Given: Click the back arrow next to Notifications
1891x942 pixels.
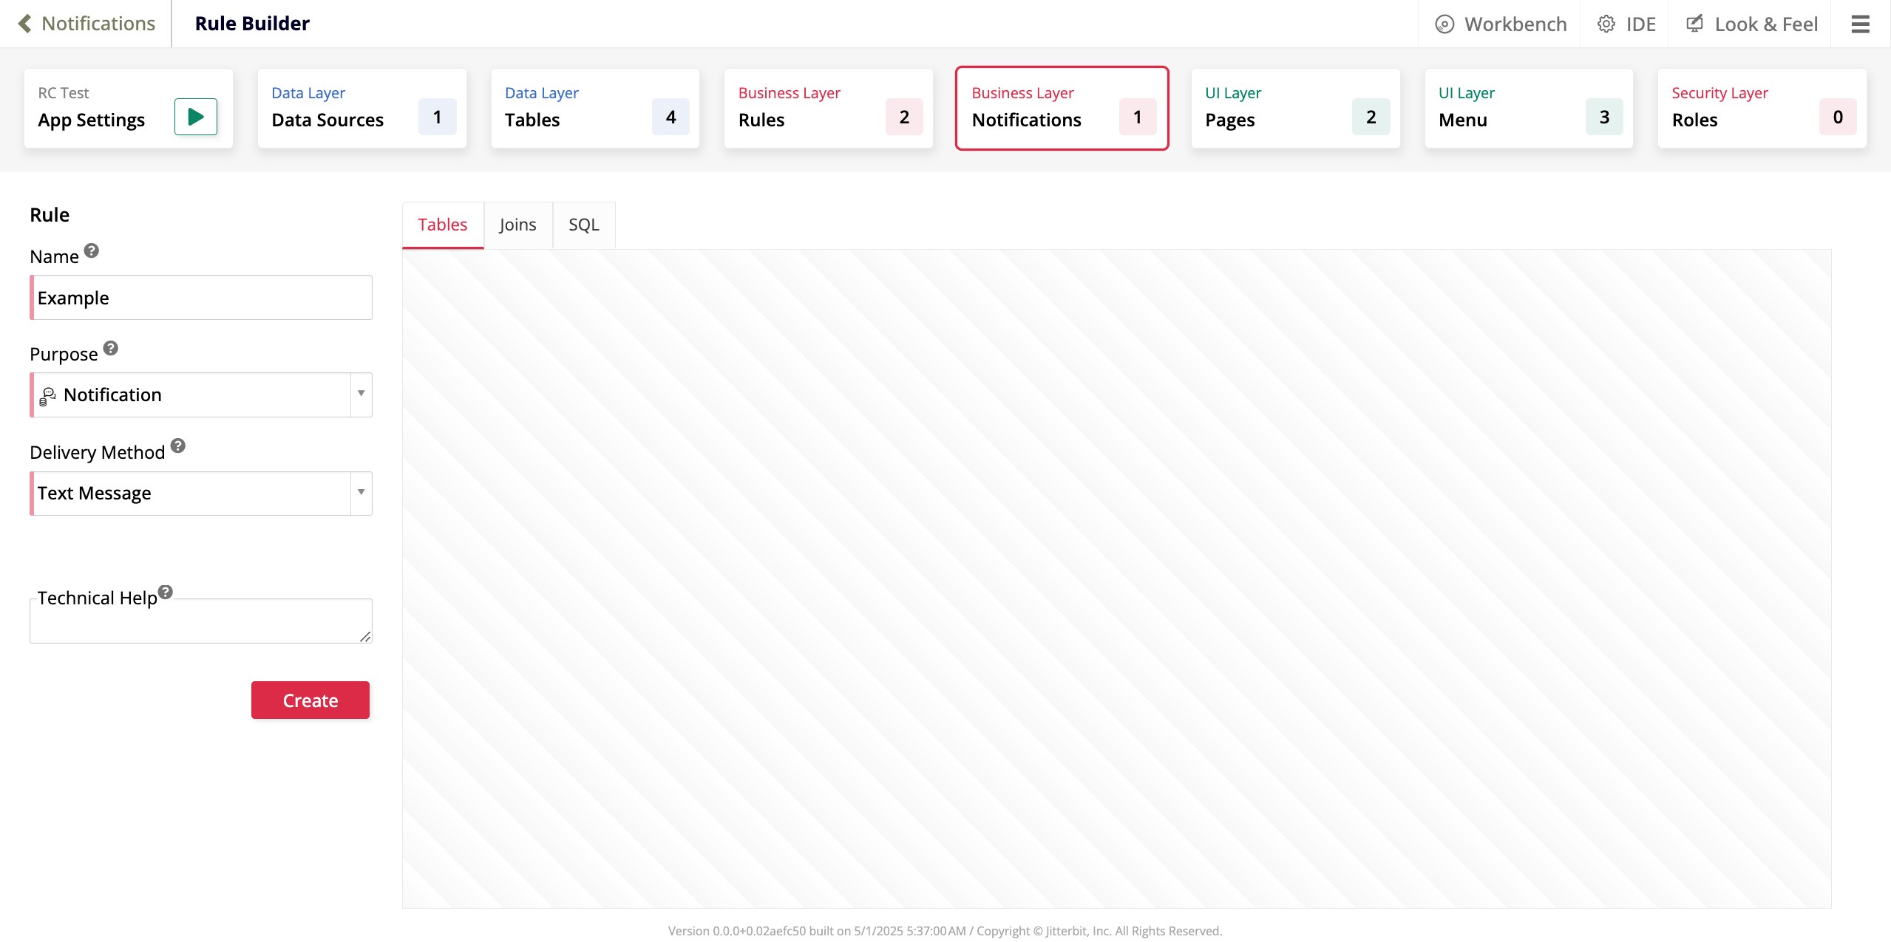Looking at the screenshot, I should (x=25, y=23).
